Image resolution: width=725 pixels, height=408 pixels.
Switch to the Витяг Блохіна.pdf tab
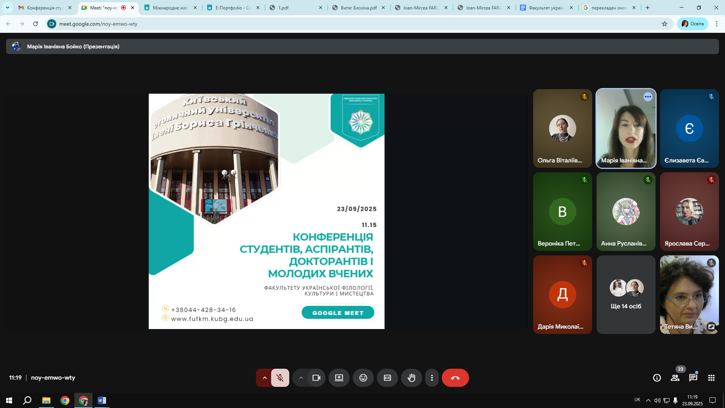(358, 8)
